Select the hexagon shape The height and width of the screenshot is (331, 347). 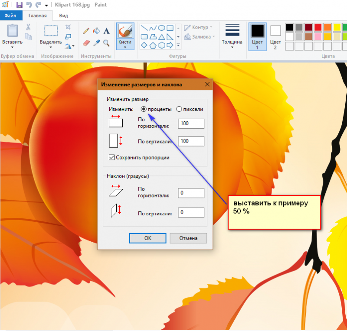point(161,45)
